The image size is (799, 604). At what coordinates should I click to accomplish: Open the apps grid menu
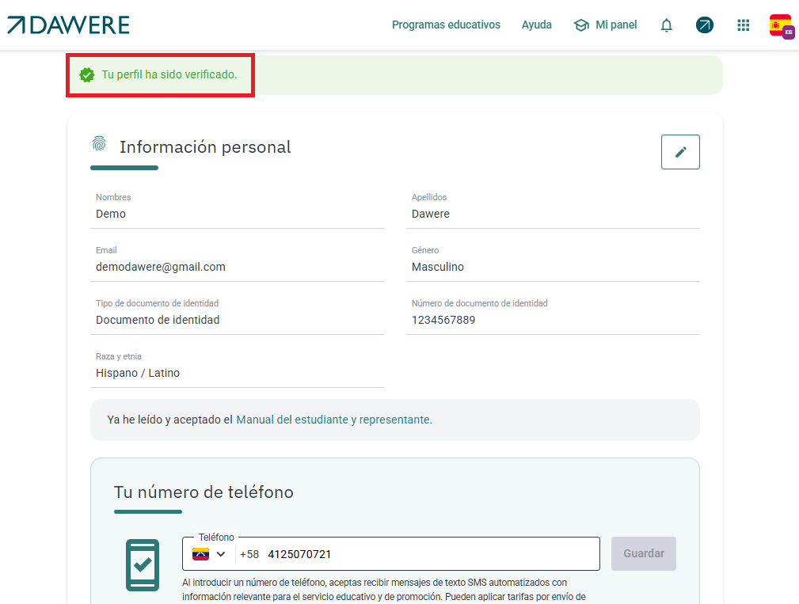(743, 25)
